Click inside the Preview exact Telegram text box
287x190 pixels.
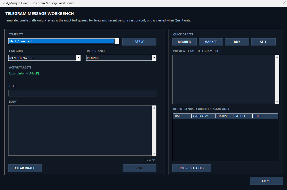click(224, 79)
